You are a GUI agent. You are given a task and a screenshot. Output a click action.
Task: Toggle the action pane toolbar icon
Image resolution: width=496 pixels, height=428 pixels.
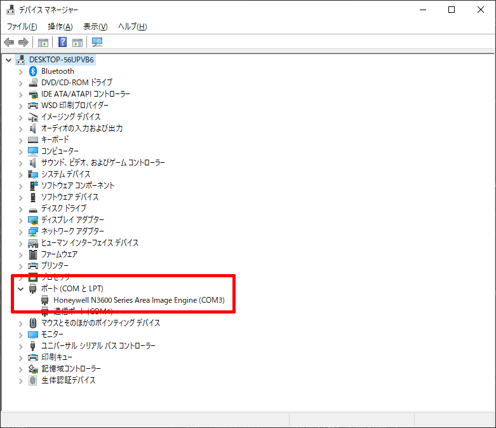coord(77,42)
